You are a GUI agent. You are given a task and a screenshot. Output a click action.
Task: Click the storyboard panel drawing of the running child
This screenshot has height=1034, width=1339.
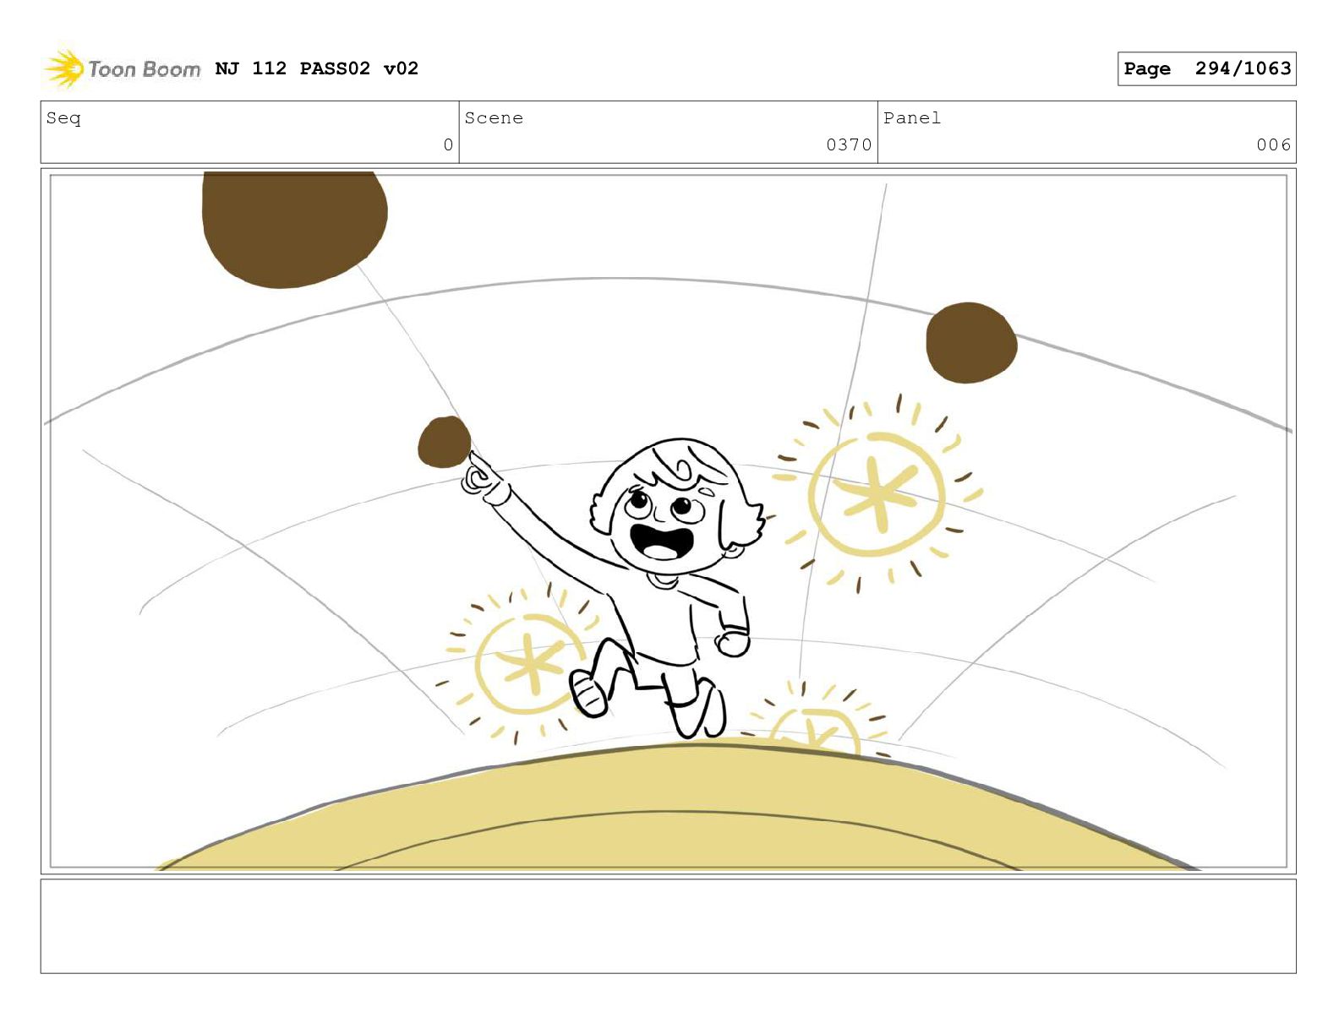668,521
